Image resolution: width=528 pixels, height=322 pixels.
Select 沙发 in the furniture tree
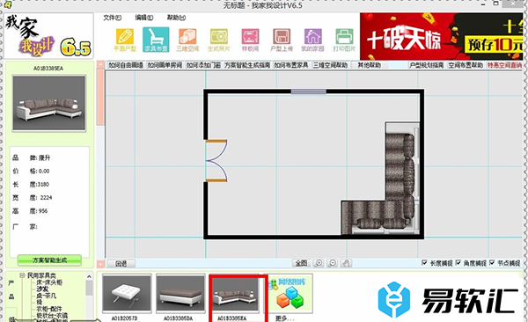click(x=42, y=289)
